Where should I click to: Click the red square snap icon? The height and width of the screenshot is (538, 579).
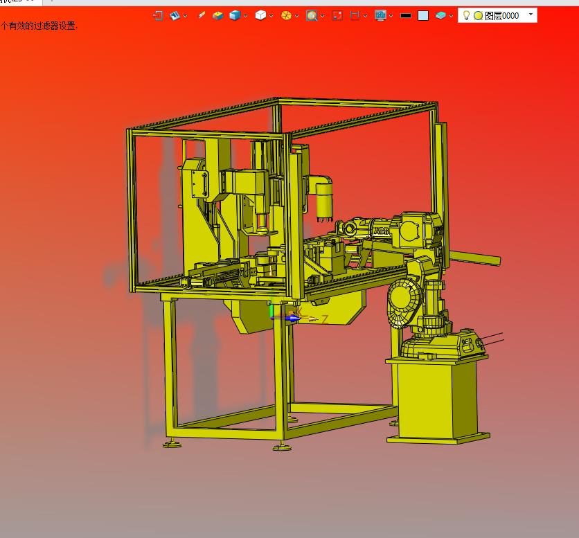[337, 15]
